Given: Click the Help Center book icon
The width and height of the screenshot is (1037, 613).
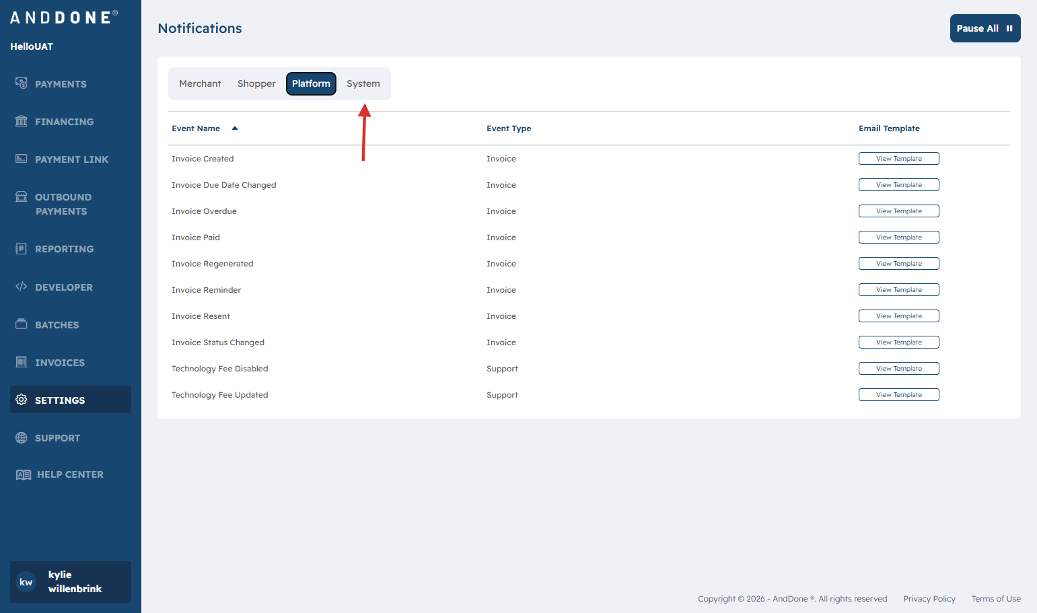Looking at the screenshot, I should 24,474.
